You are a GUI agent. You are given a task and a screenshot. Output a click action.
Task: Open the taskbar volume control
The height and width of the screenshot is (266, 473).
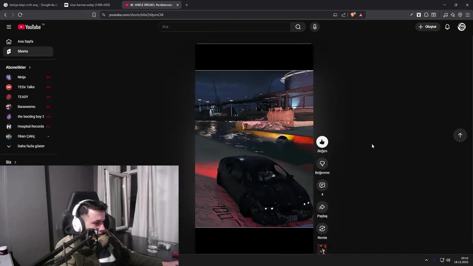(x=448, y=260)
